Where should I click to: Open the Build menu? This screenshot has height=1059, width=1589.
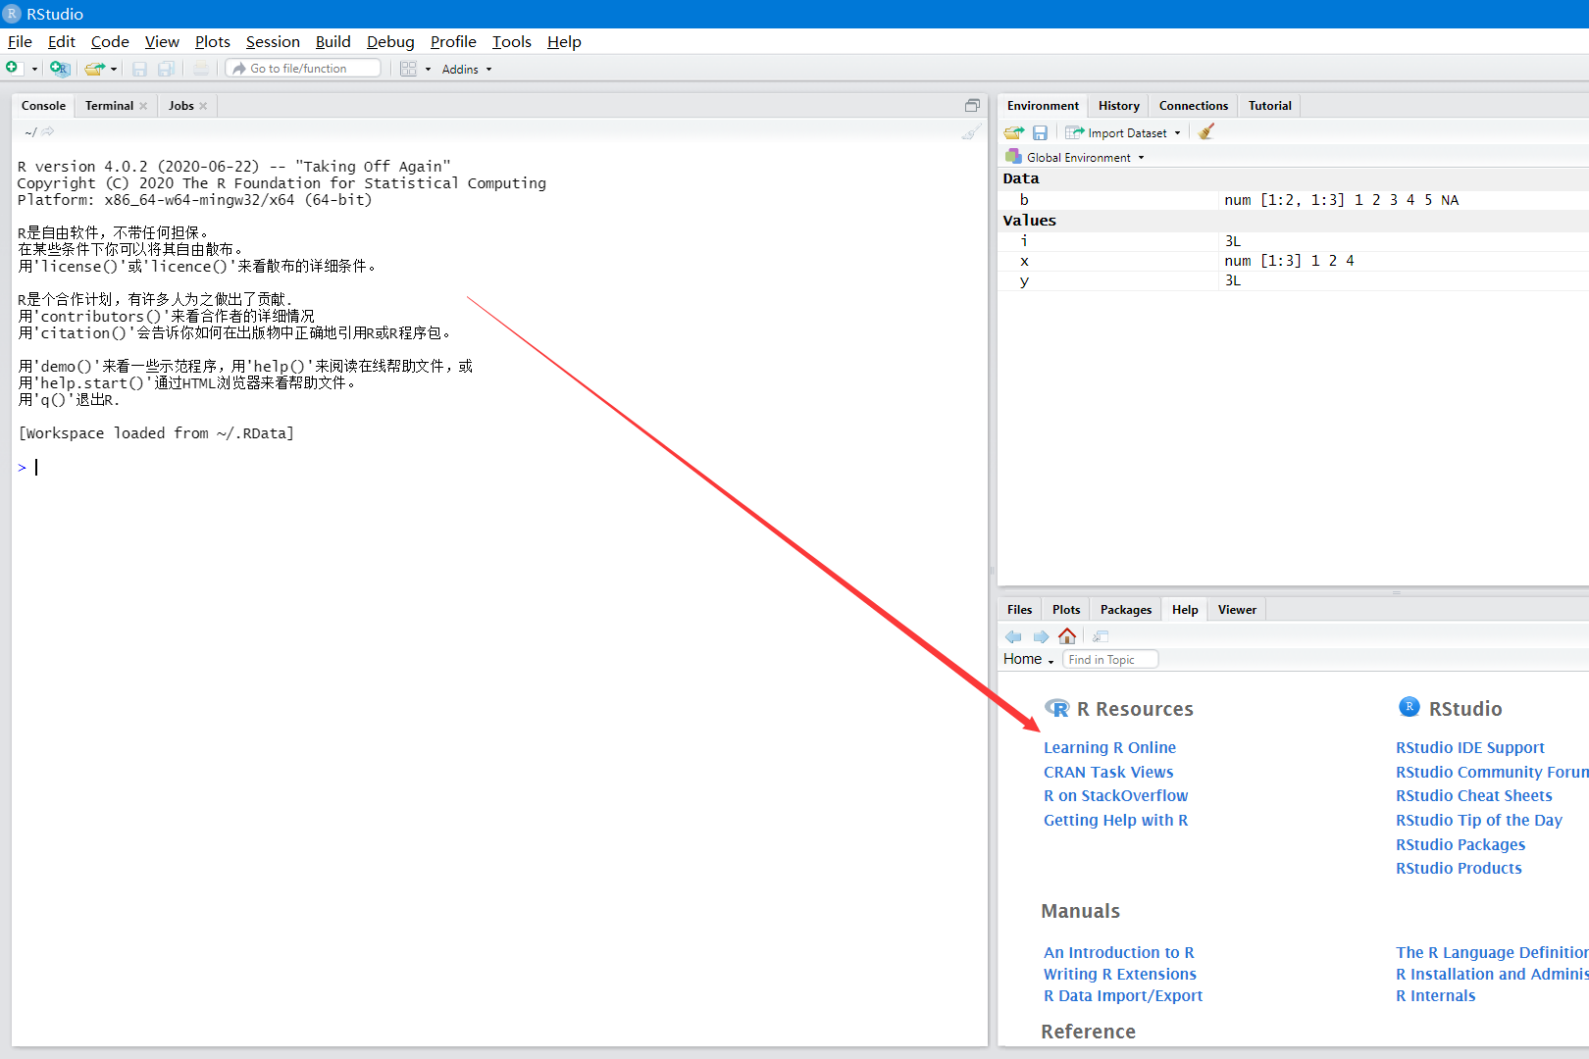click(333, 41)
